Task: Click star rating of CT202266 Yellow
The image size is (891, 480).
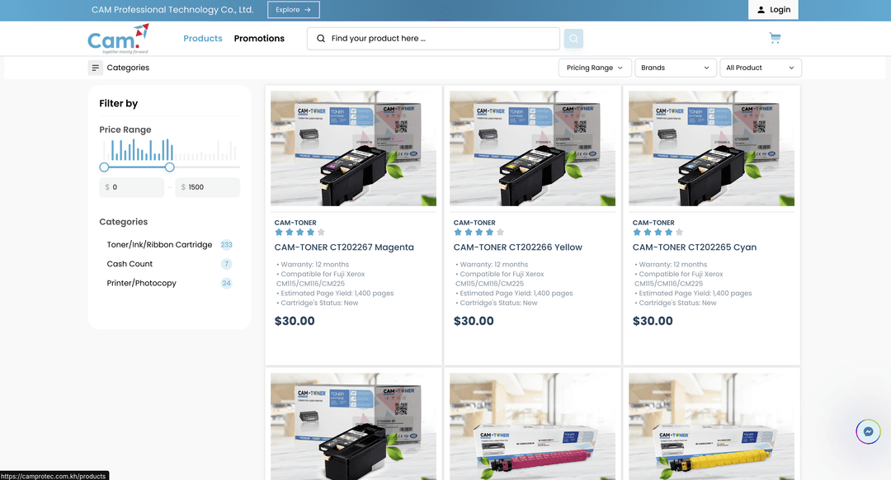Action: [478, 233]
